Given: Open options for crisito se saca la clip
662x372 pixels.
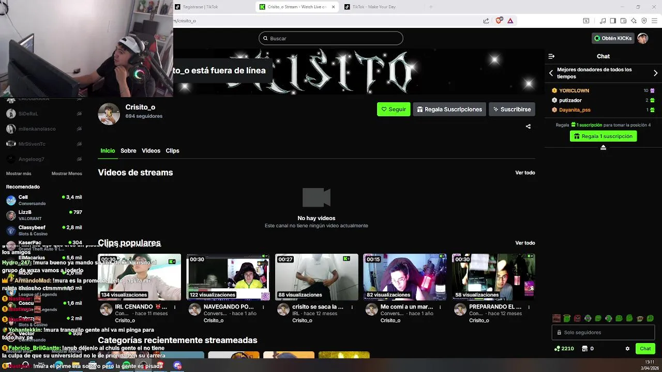Looking at the screenshot, I should click(352, 307).
